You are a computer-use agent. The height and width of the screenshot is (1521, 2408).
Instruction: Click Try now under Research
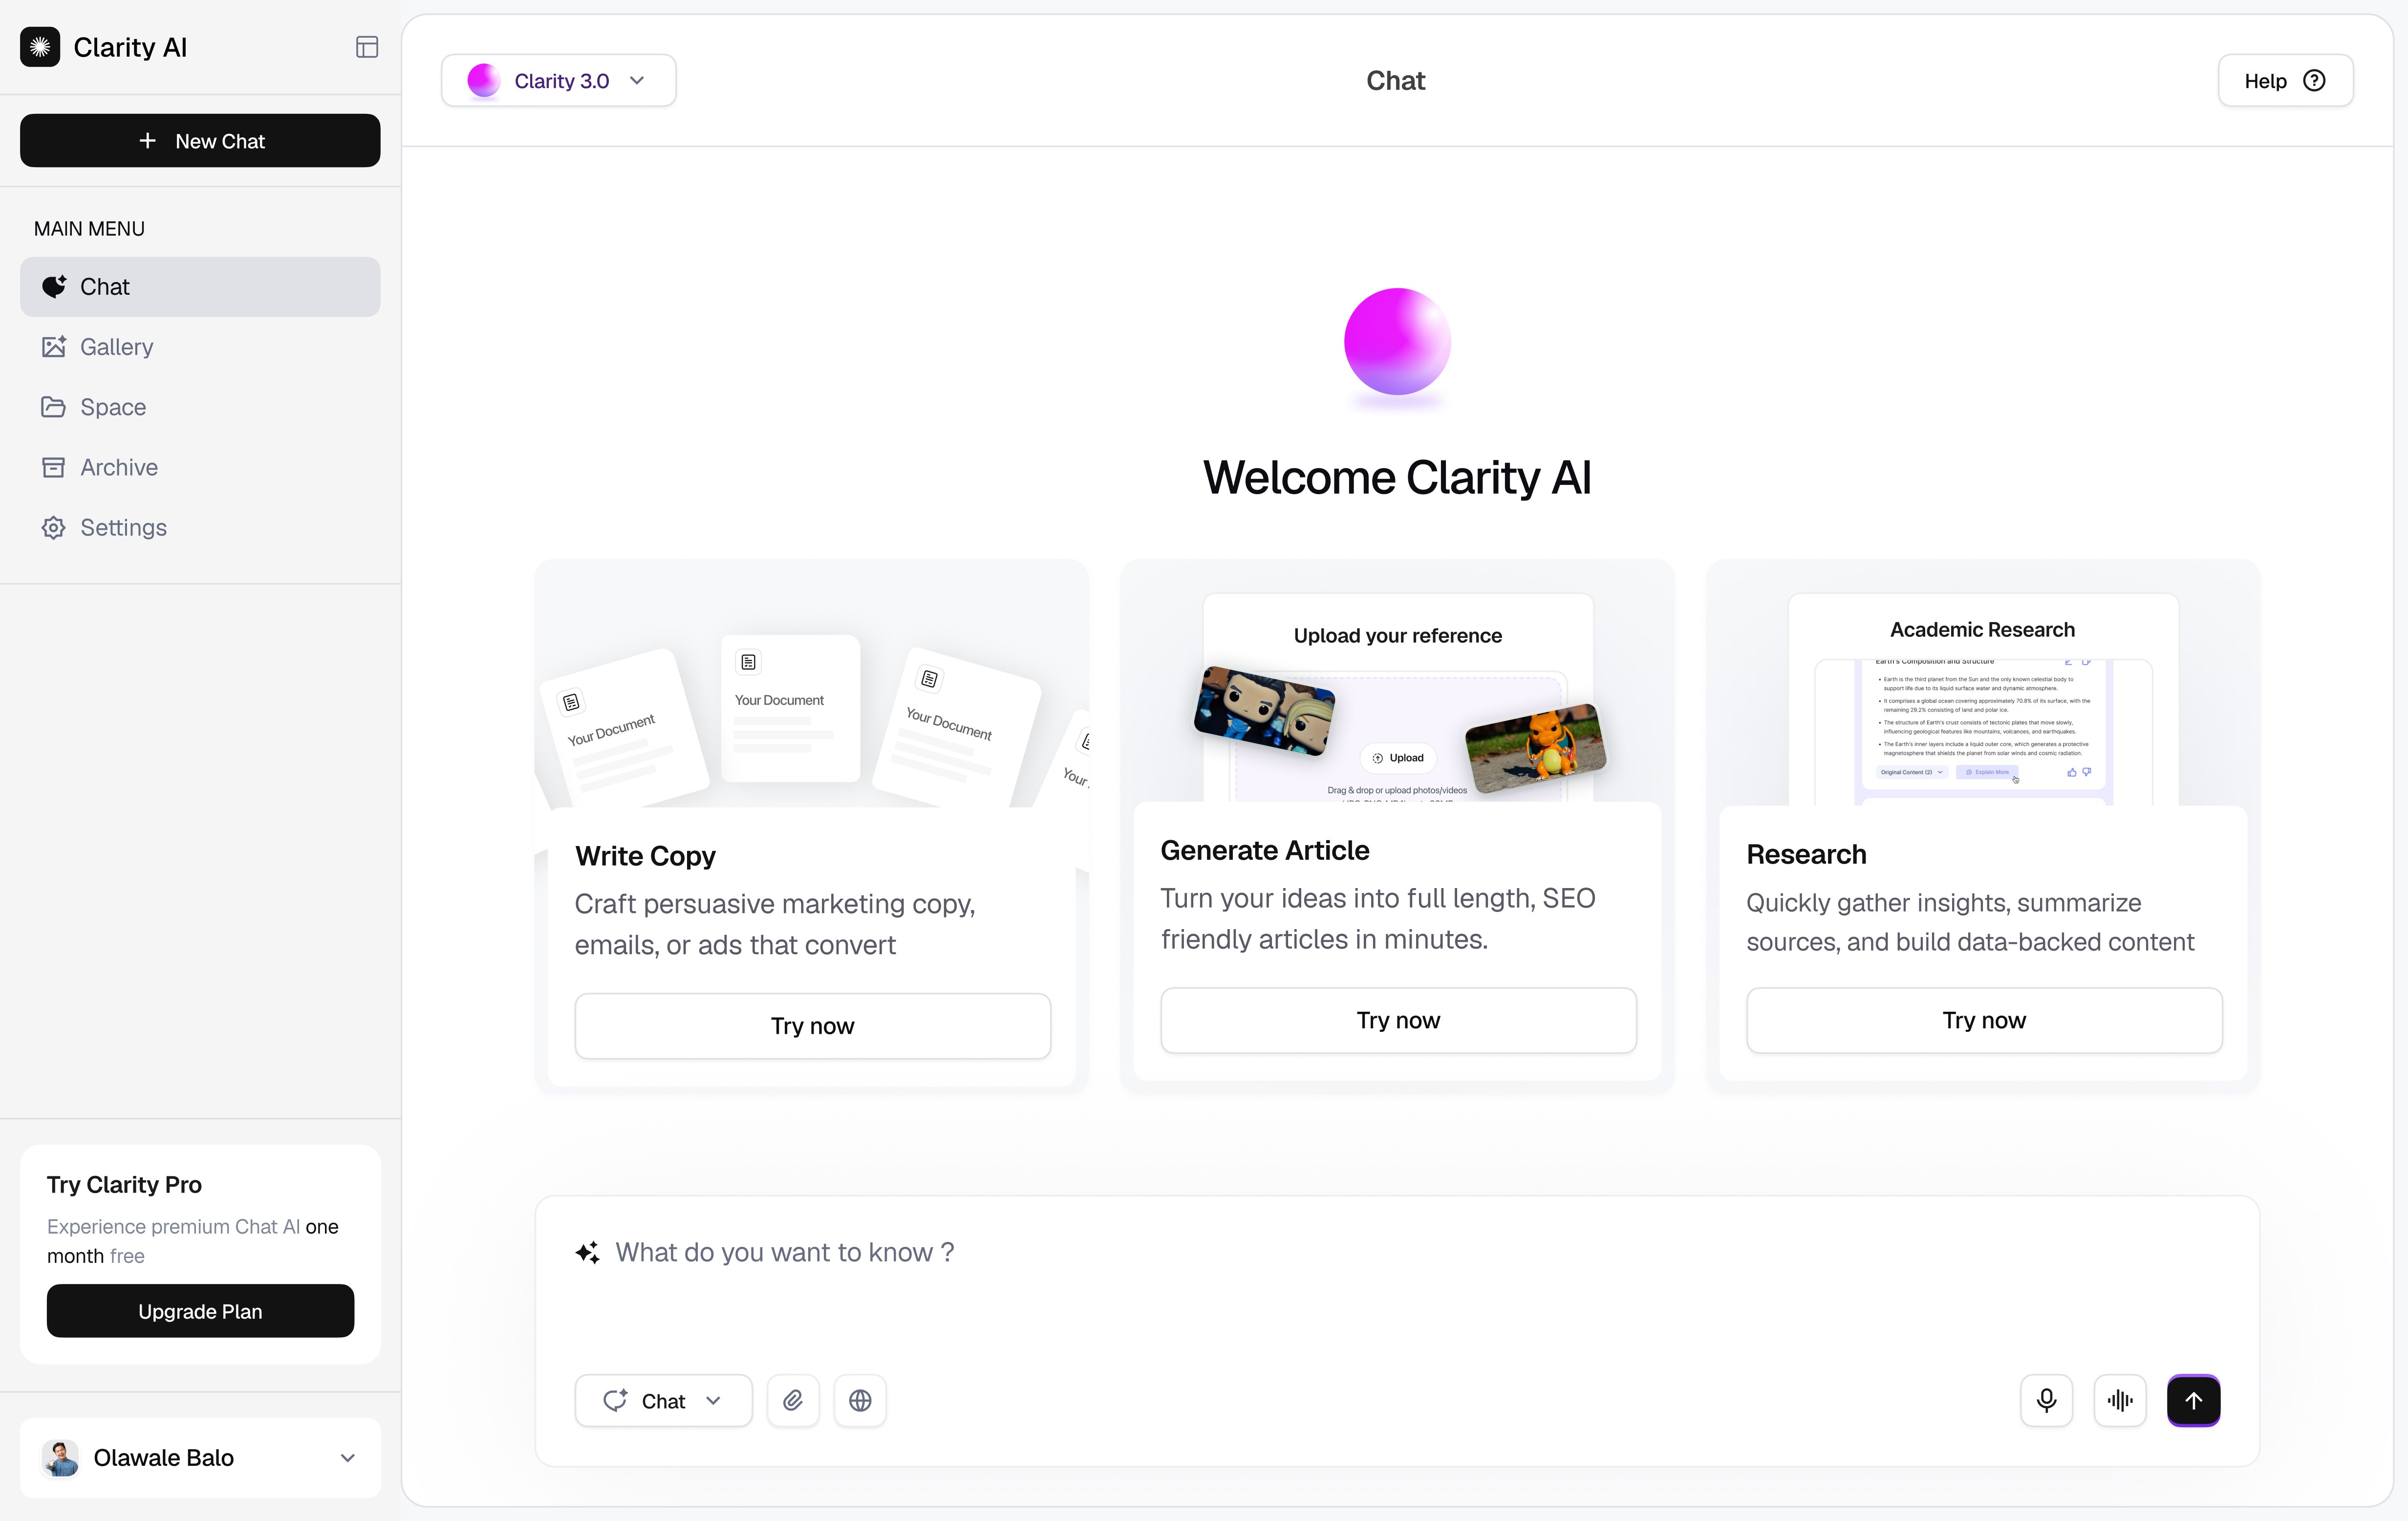1984,1020
